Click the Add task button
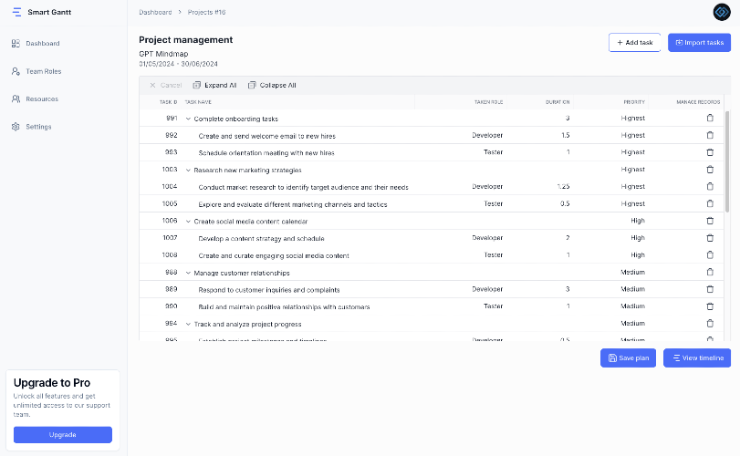The image size is (740, 456). click(634, 43)
